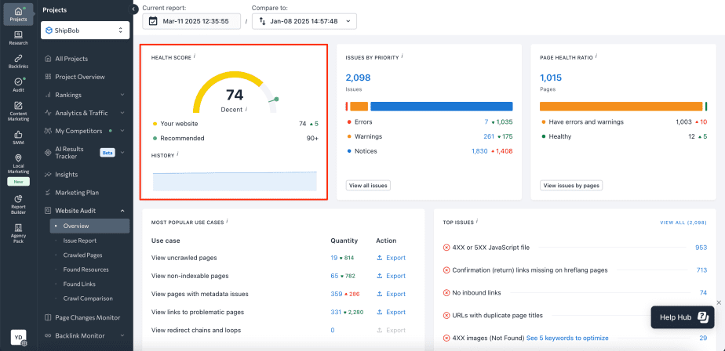The image size is (725, 351).
Task: Click the blue Notices segment of issues bar
Action: [x=442, y=107]
